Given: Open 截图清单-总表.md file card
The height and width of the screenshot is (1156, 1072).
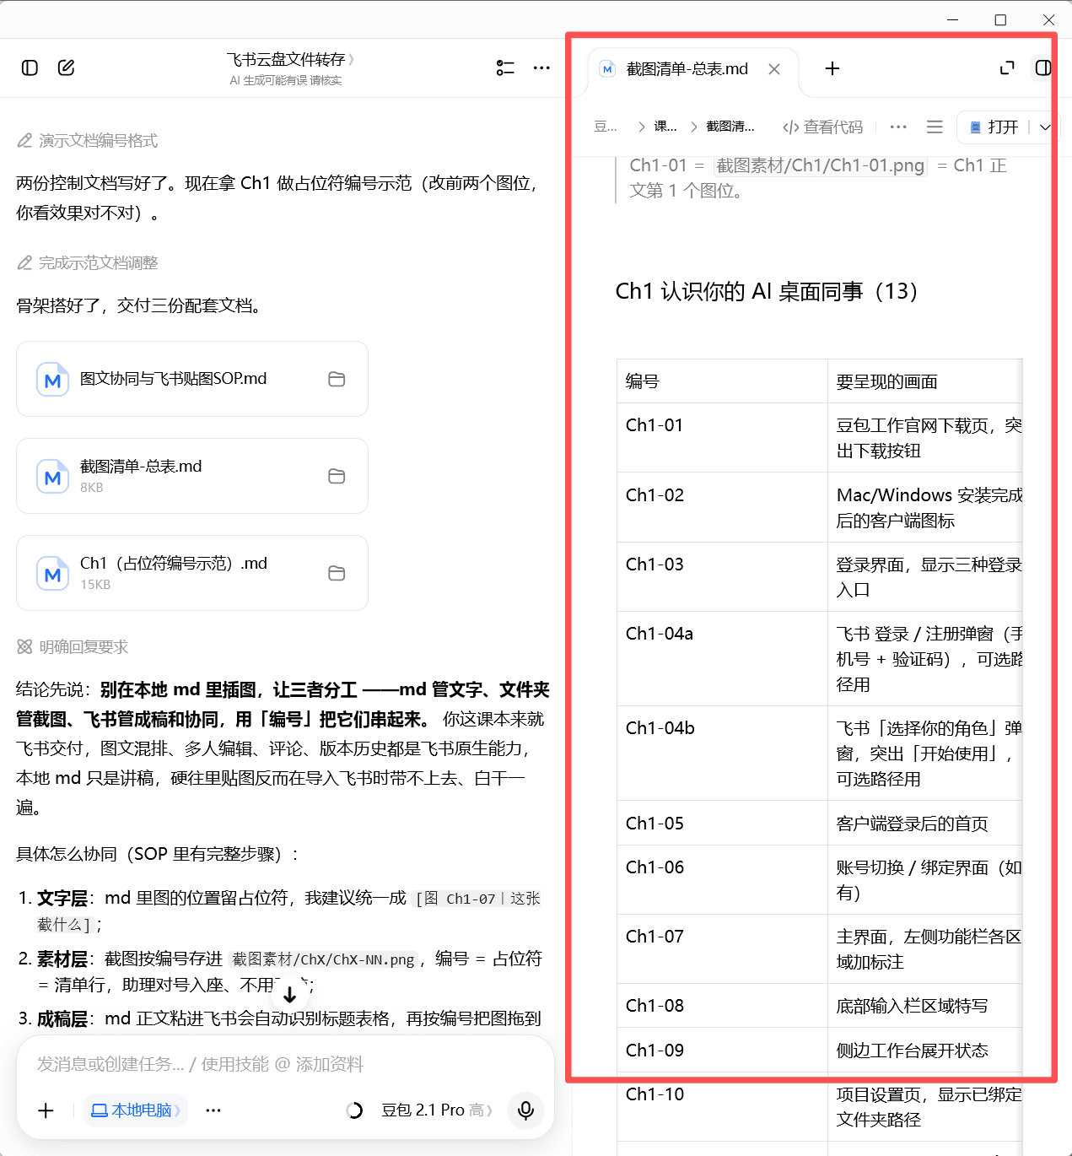Looking at the screenshot, I should tap(192, 476).
